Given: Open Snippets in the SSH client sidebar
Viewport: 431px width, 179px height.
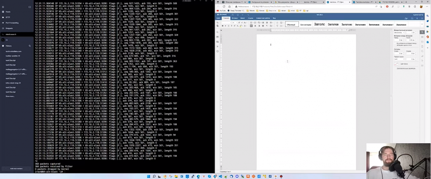Looking at the screenshot, I should point(9,28).
